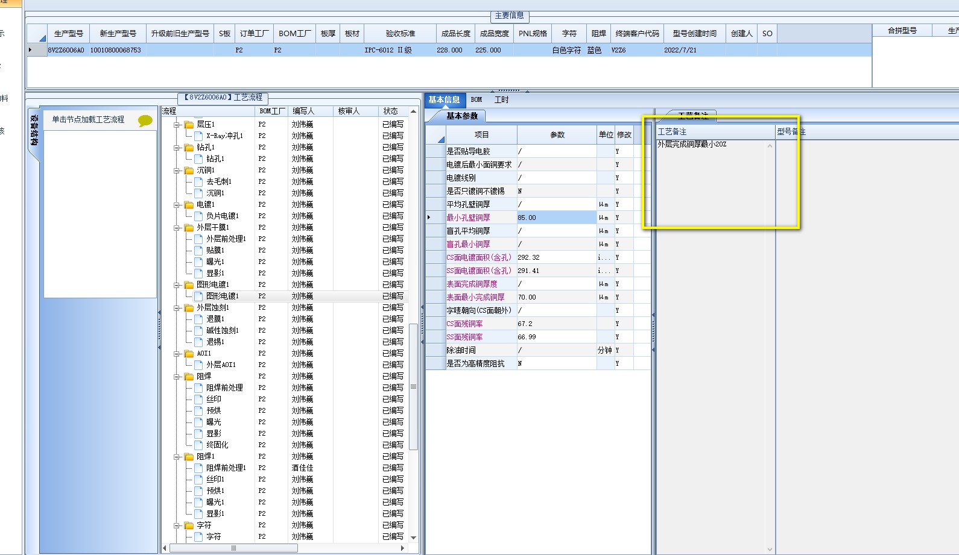Click the 层压1 folder icon

(x=189, y=125)
